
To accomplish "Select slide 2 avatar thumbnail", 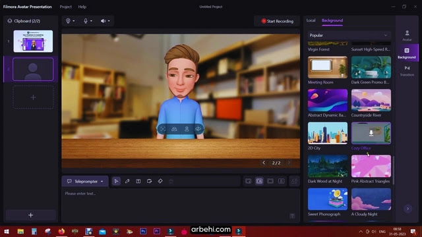I will 33,69.
